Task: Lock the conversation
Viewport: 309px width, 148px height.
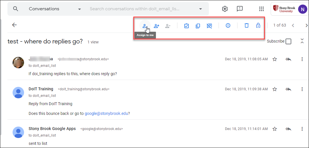Action: pos(258,25)
